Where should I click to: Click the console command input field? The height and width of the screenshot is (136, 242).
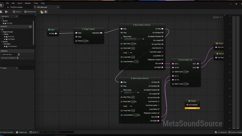(57, 132)
